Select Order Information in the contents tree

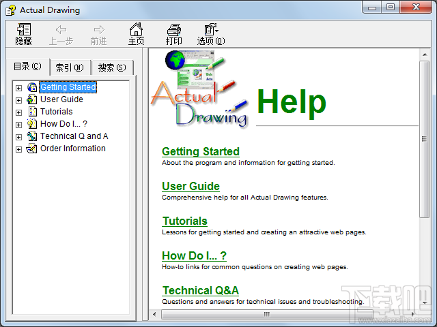(73, 149)
